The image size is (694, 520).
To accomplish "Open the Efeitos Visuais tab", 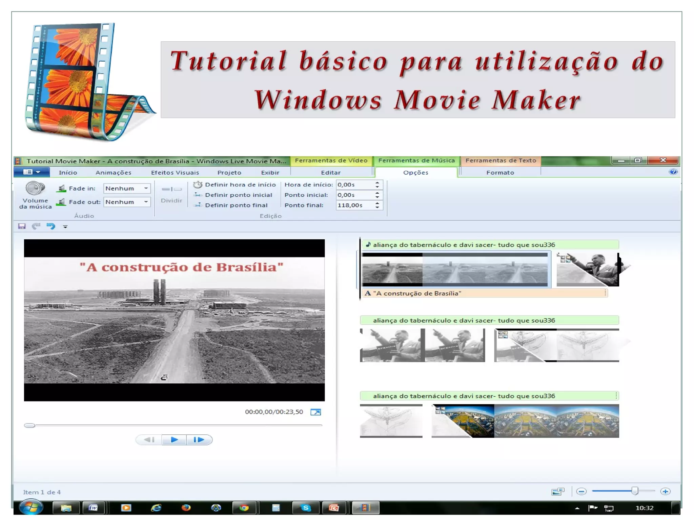I will pyautogui.click(x=175, y=173).
